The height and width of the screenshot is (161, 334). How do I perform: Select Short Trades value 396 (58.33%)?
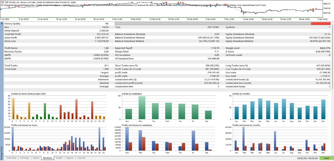pyautogui.click(x=212, y=66)
